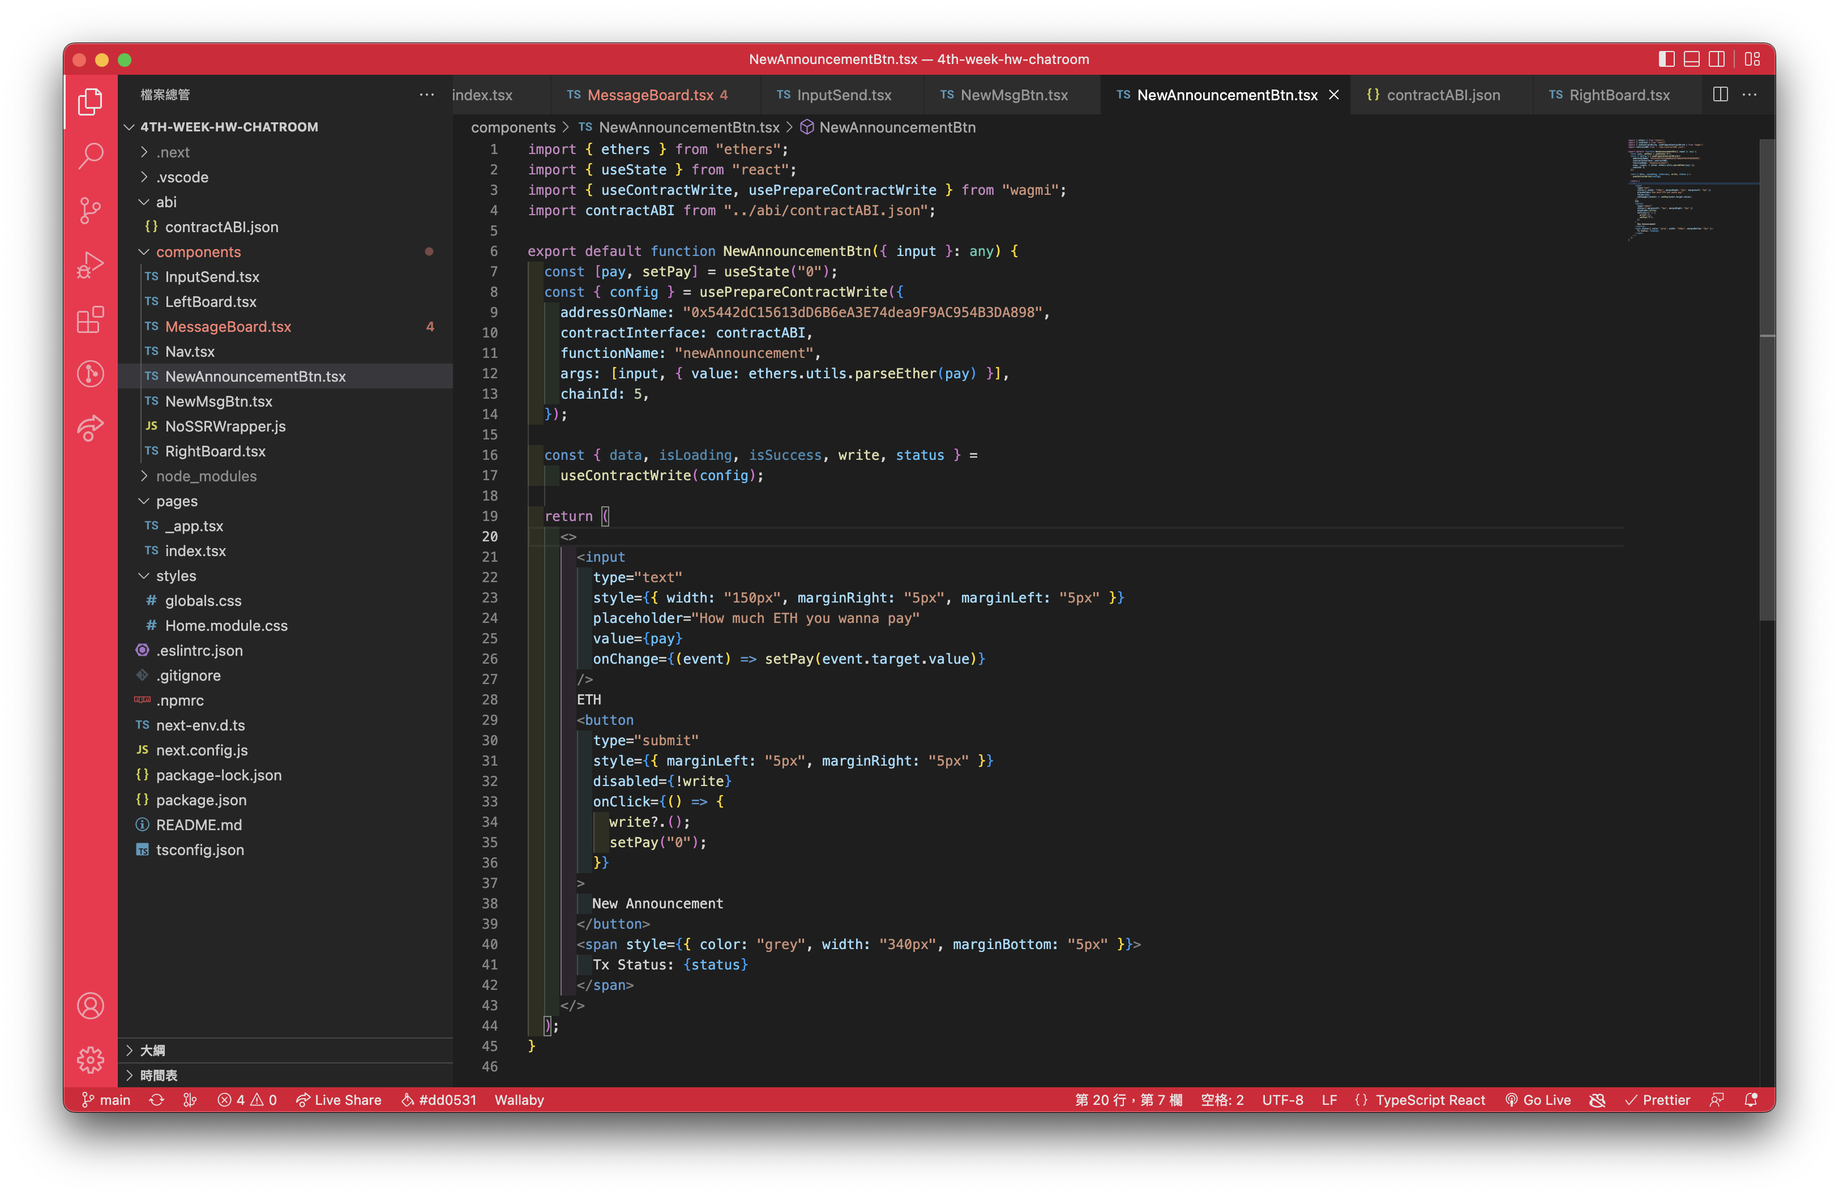Screen dimensions: 1839x1196
Task: Open the Search view in activity bar
Action: tap(91, 155)
